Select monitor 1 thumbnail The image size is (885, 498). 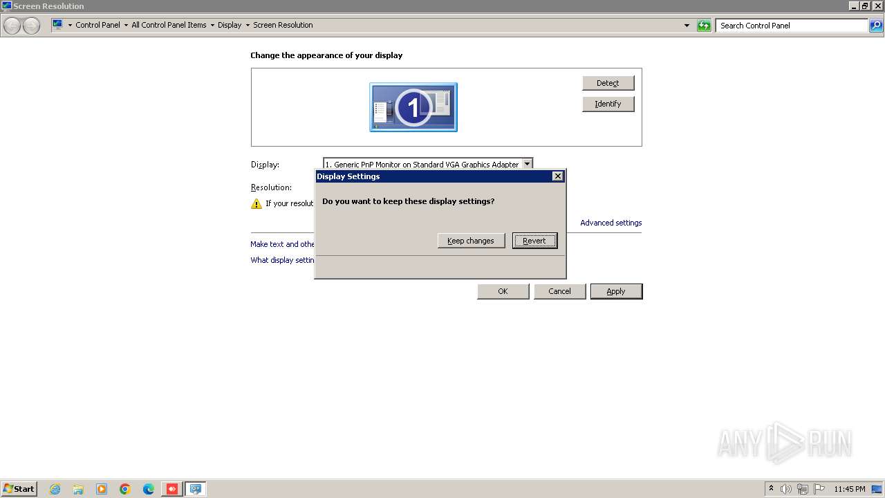(413, 107)
